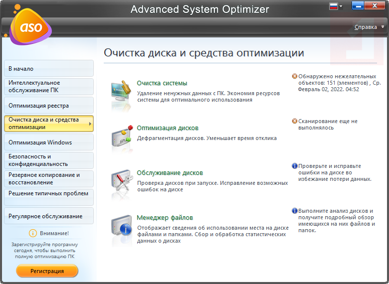Open the Справка menu

[x=366, y=27]
